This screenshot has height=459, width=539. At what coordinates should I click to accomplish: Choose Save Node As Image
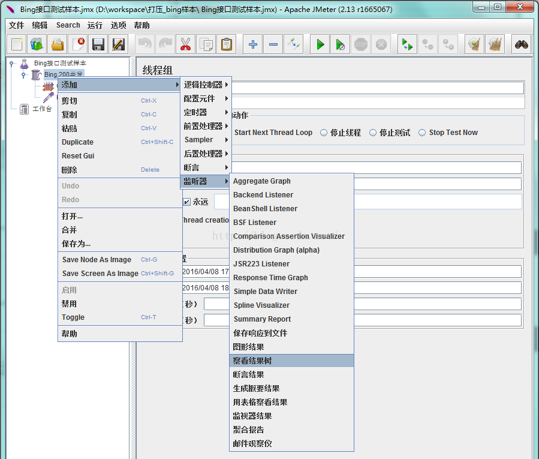120,260
